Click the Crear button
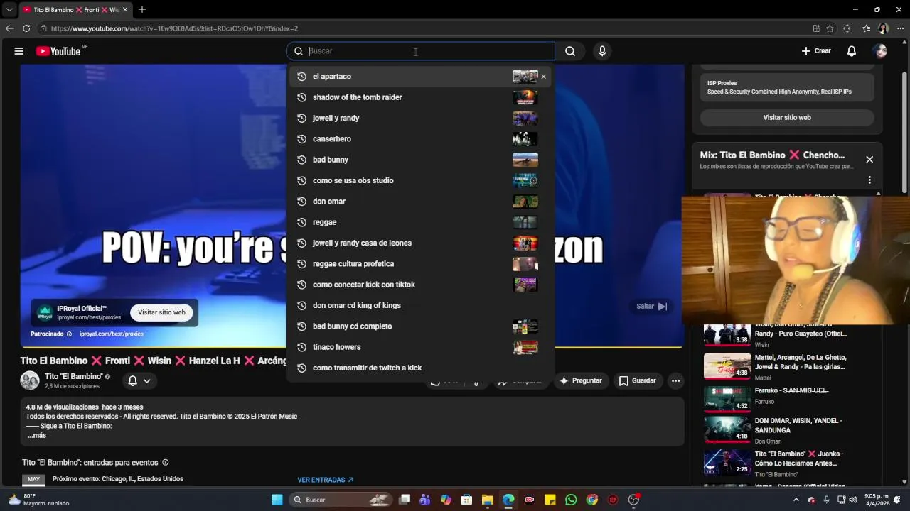910x511 pixels. [816, 51]
